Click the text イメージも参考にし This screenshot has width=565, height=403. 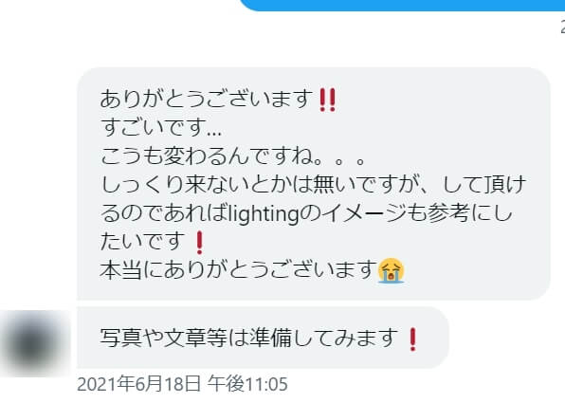[x=417, y=213]
